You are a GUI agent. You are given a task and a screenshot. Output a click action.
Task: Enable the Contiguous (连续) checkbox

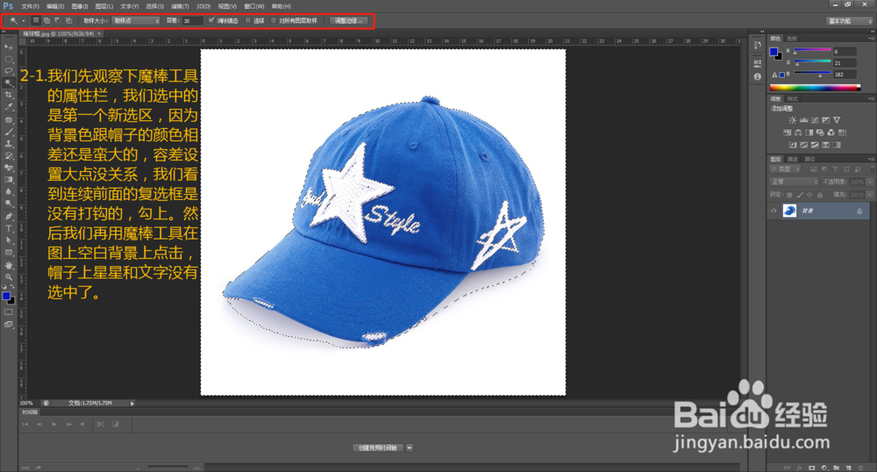click(248, 21)
